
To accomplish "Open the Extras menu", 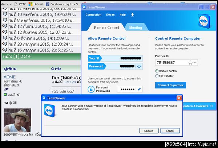I will [x=110, y=15].
